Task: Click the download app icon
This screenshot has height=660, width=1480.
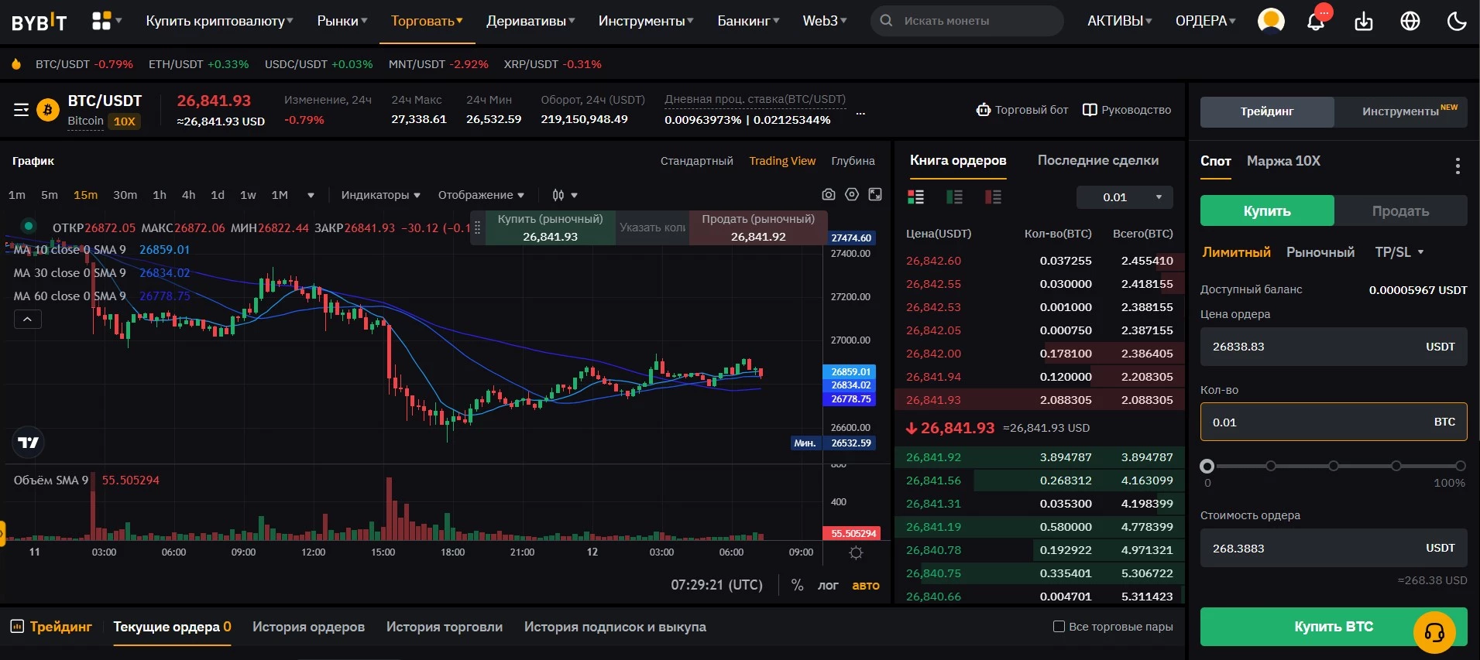Action: pyautogui.click(x=1363, y=22)
